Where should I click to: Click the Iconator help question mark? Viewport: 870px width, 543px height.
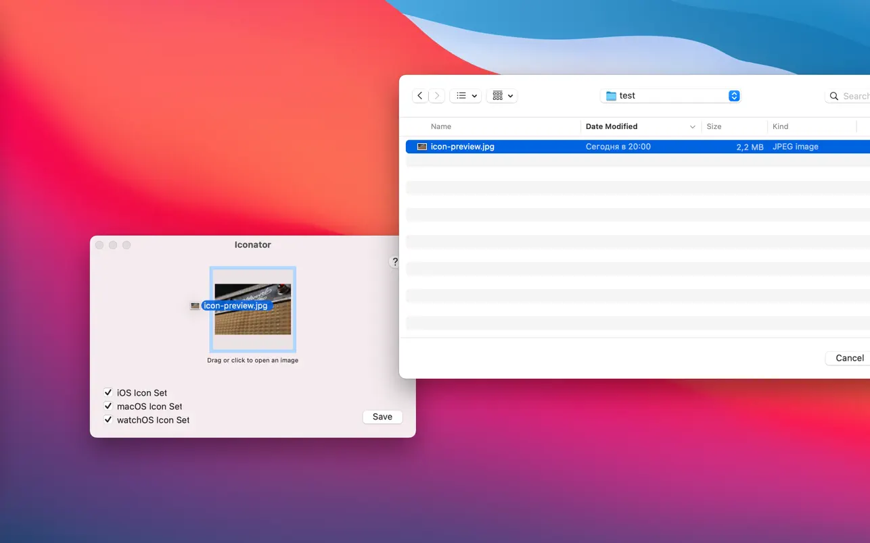pos(394,262)
